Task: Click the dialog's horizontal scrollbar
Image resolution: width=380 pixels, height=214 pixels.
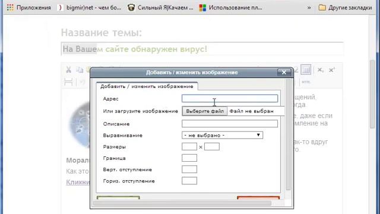Action: 182,203
